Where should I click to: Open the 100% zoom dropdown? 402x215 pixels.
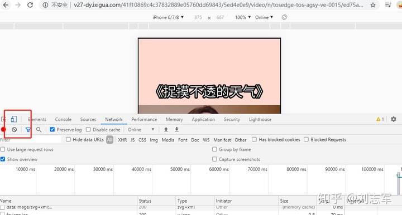pos(242,17)
